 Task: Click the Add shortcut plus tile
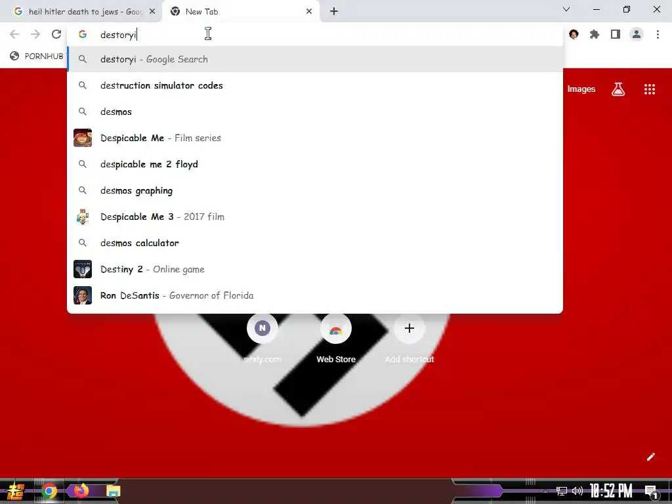[409, 329]
